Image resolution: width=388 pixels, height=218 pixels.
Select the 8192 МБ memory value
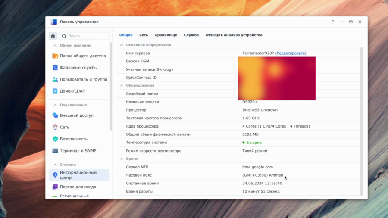coord(250,134)
